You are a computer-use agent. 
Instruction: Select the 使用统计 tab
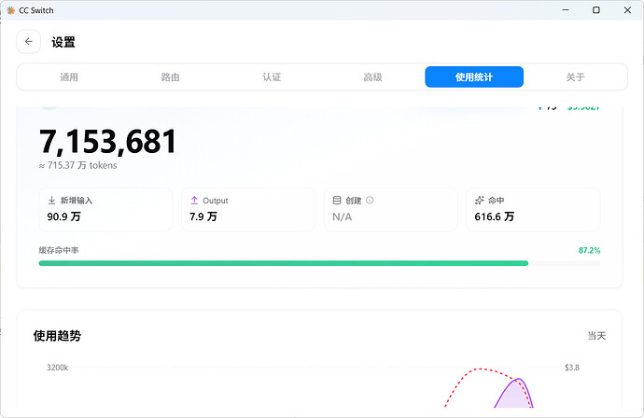[x=474, y=77]
